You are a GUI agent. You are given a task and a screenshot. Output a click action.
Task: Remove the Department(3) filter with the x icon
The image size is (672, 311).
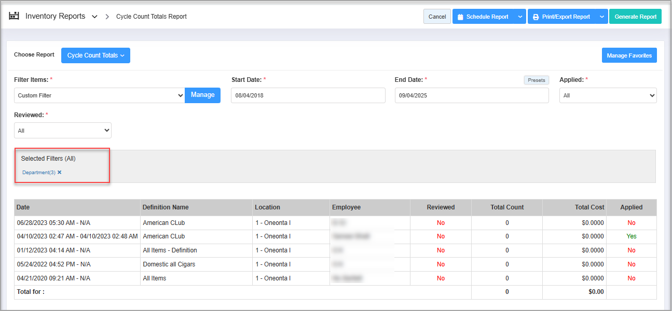[x=60, y=173]
